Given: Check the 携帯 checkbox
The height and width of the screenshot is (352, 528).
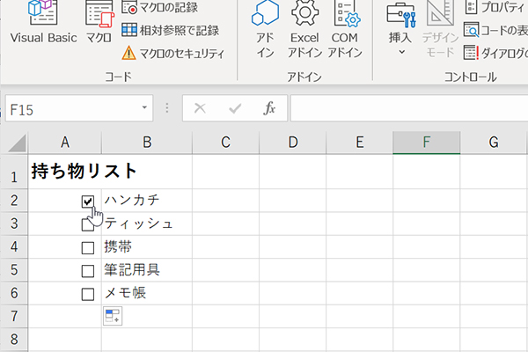Looking at the screenshot, I should (88, 247).
